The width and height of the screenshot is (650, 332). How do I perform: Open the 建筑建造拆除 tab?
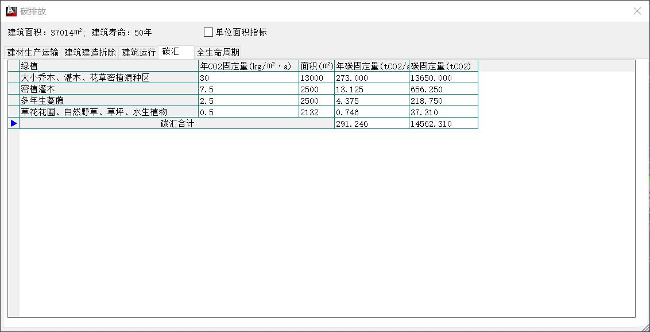click(x=90, y=52)
